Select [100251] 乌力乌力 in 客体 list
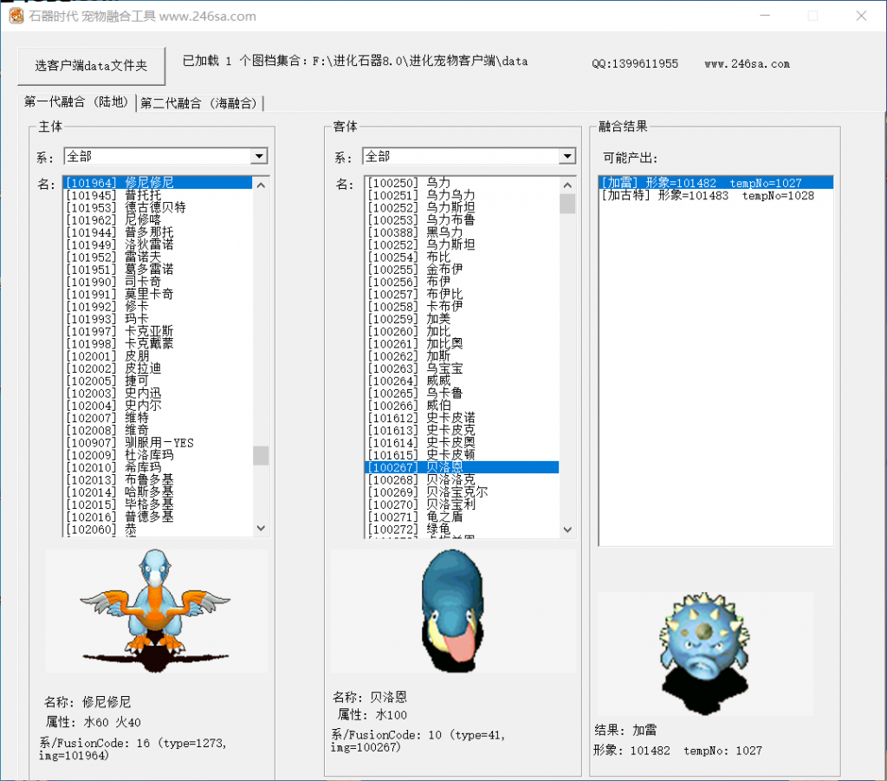Image resolution: width=887 pixels, height=781 pixels. tap(463, 195)
